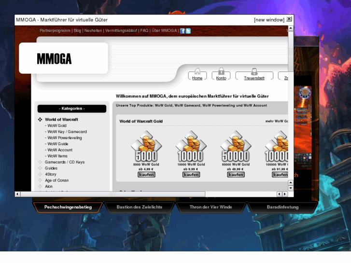Screen dimensions: 351x263
Task: Open the Über MMOGA link
Action: click(164, 30)
